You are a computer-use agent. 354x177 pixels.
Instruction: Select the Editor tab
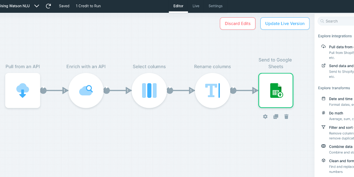click(178, 6)
